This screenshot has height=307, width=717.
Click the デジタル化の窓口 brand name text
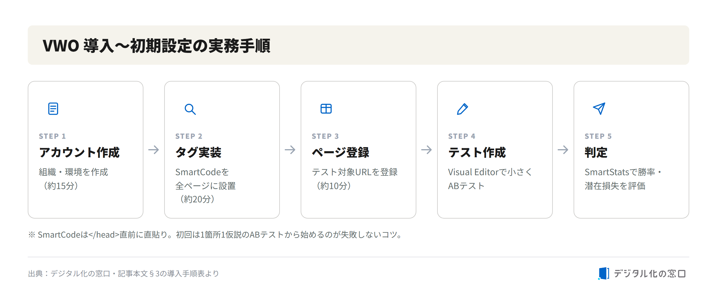pos(650,273)
